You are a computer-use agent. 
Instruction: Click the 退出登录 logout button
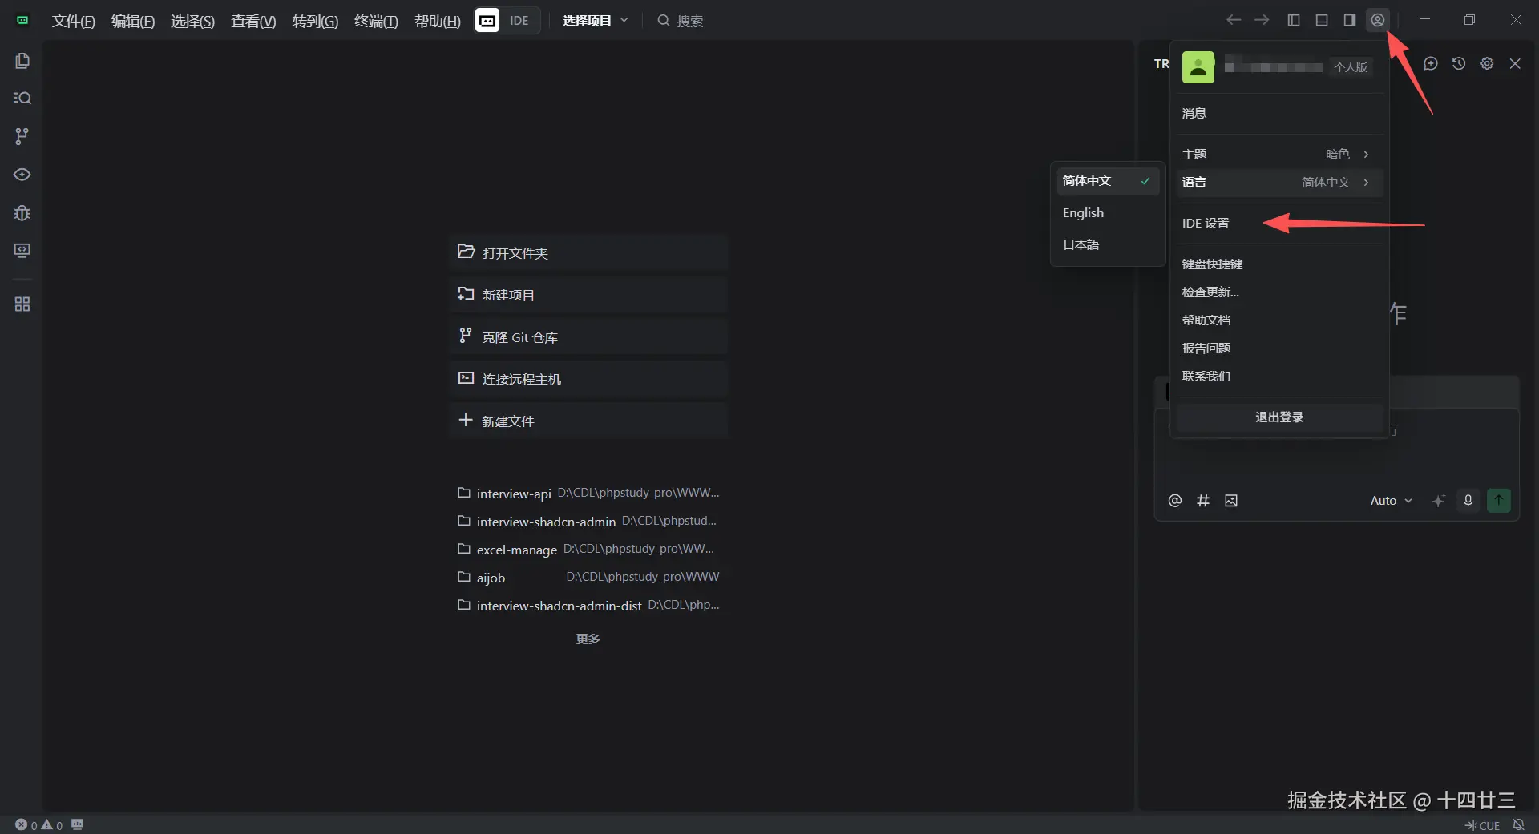(1279, 417)
